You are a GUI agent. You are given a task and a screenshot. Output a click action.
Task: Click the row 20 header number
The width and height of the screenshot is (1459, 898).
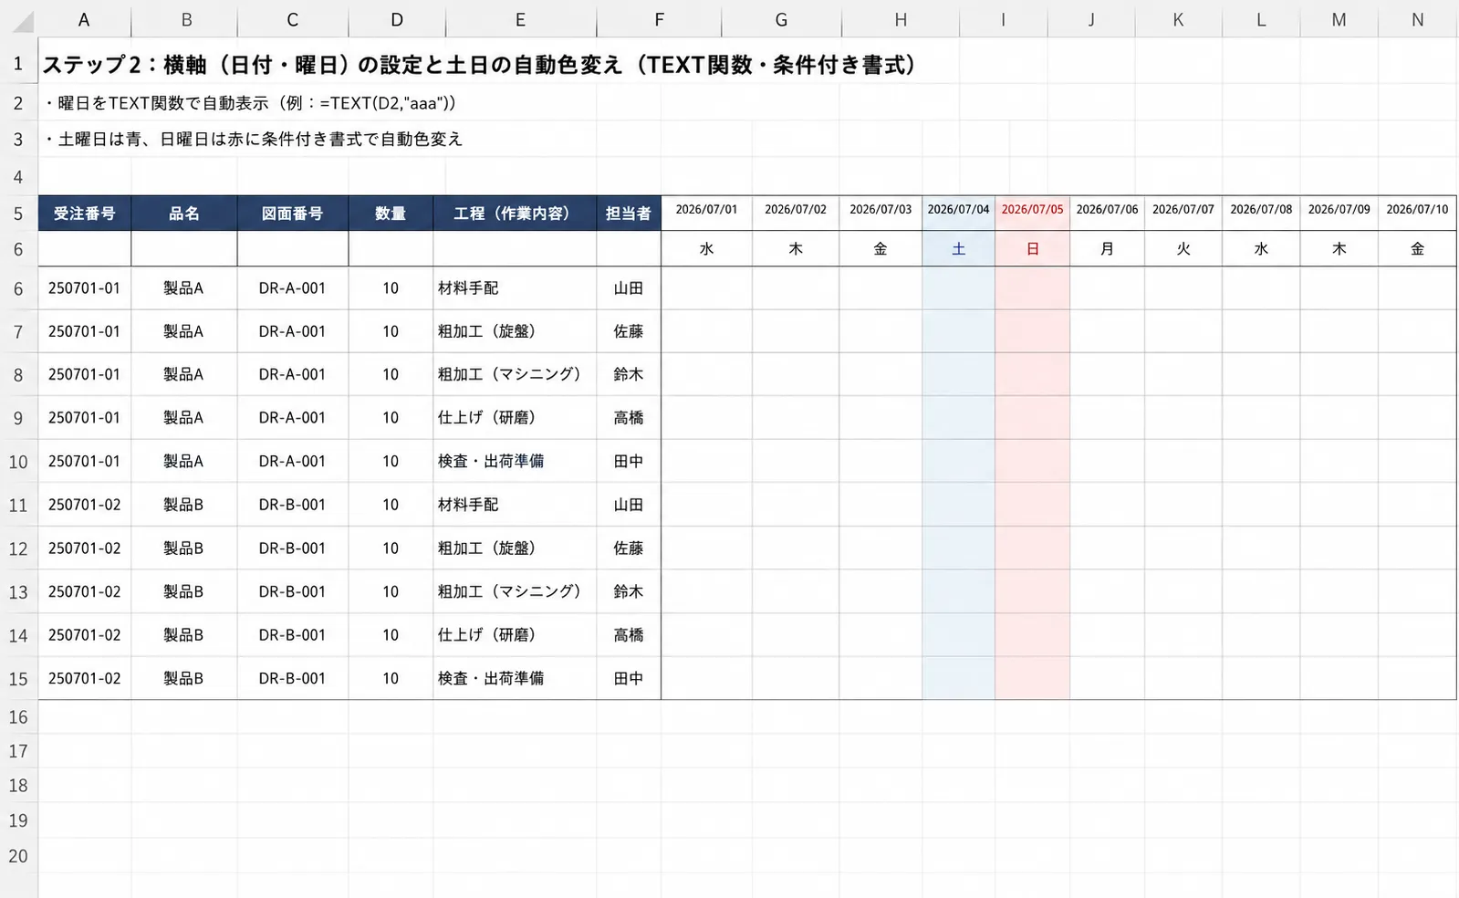coord(18,856)
